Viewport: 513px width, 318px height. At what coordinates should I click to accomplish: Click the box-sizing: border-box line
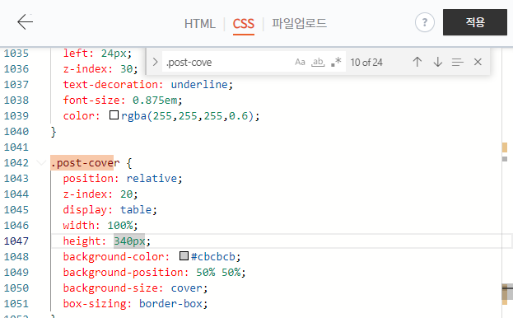[135, 304]
